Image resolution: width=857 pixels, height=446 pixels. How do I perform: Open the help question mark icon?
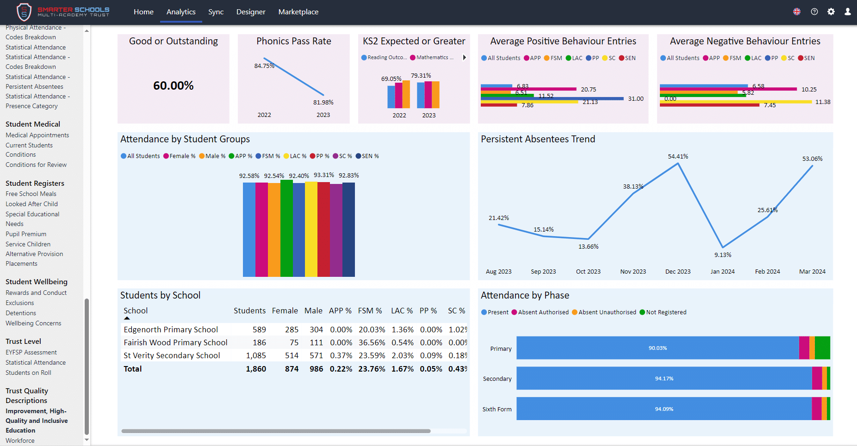pyautogui.click(x=814, y=12)
